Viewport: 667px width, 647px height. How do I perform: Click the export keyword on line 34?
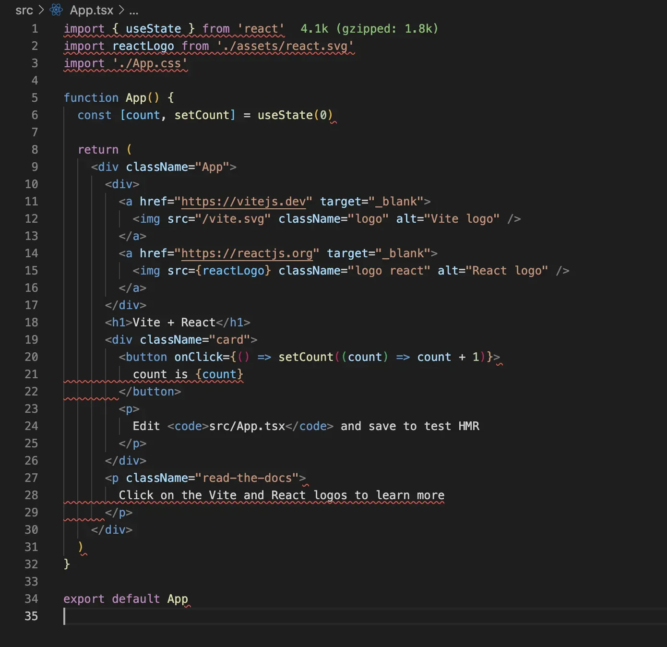click(x=84, y=599)
